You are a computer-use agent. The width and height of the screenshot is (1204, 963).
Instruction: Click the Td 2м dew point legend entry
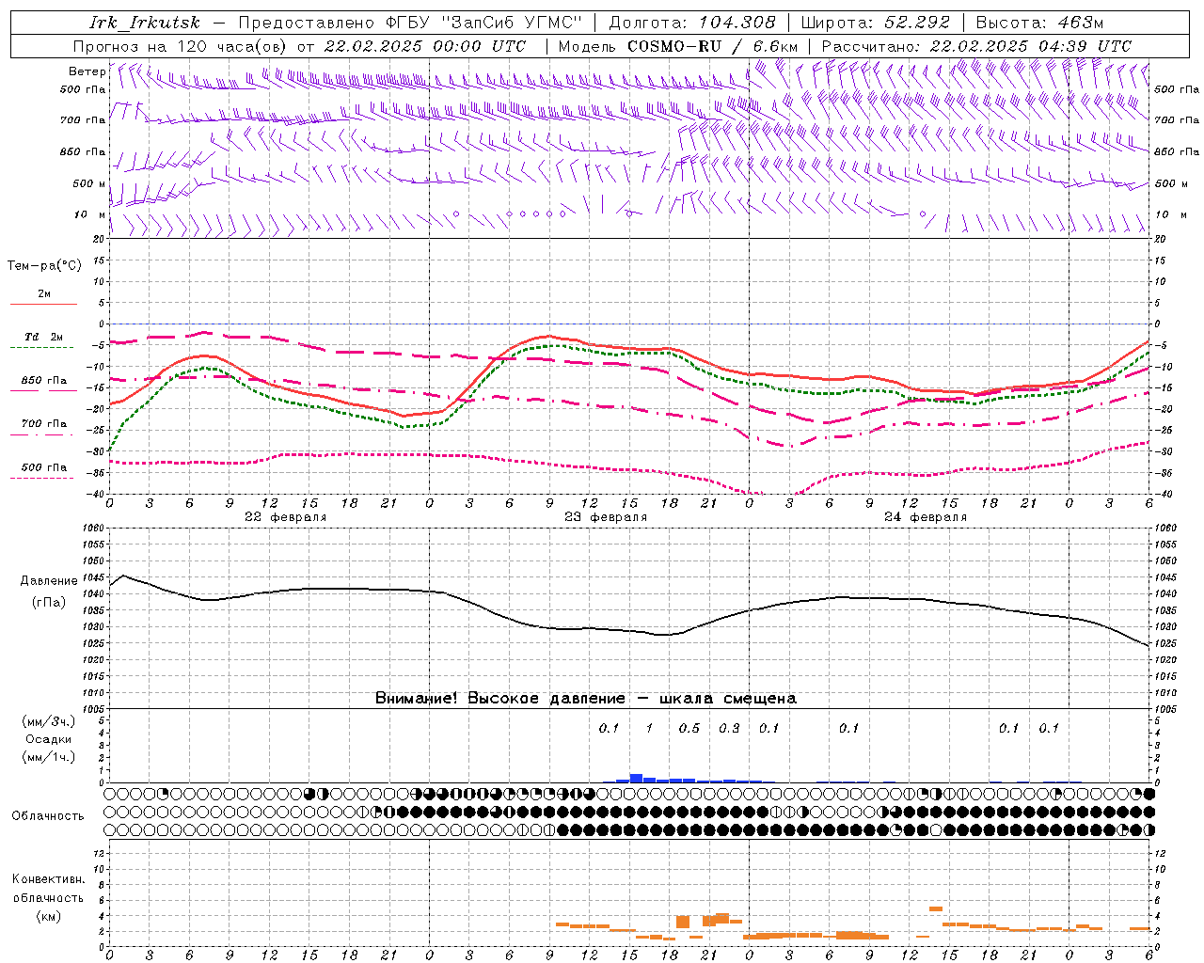[x=44, y=337]
